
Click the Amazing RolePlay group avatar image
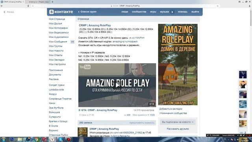[x=178, y=65]
